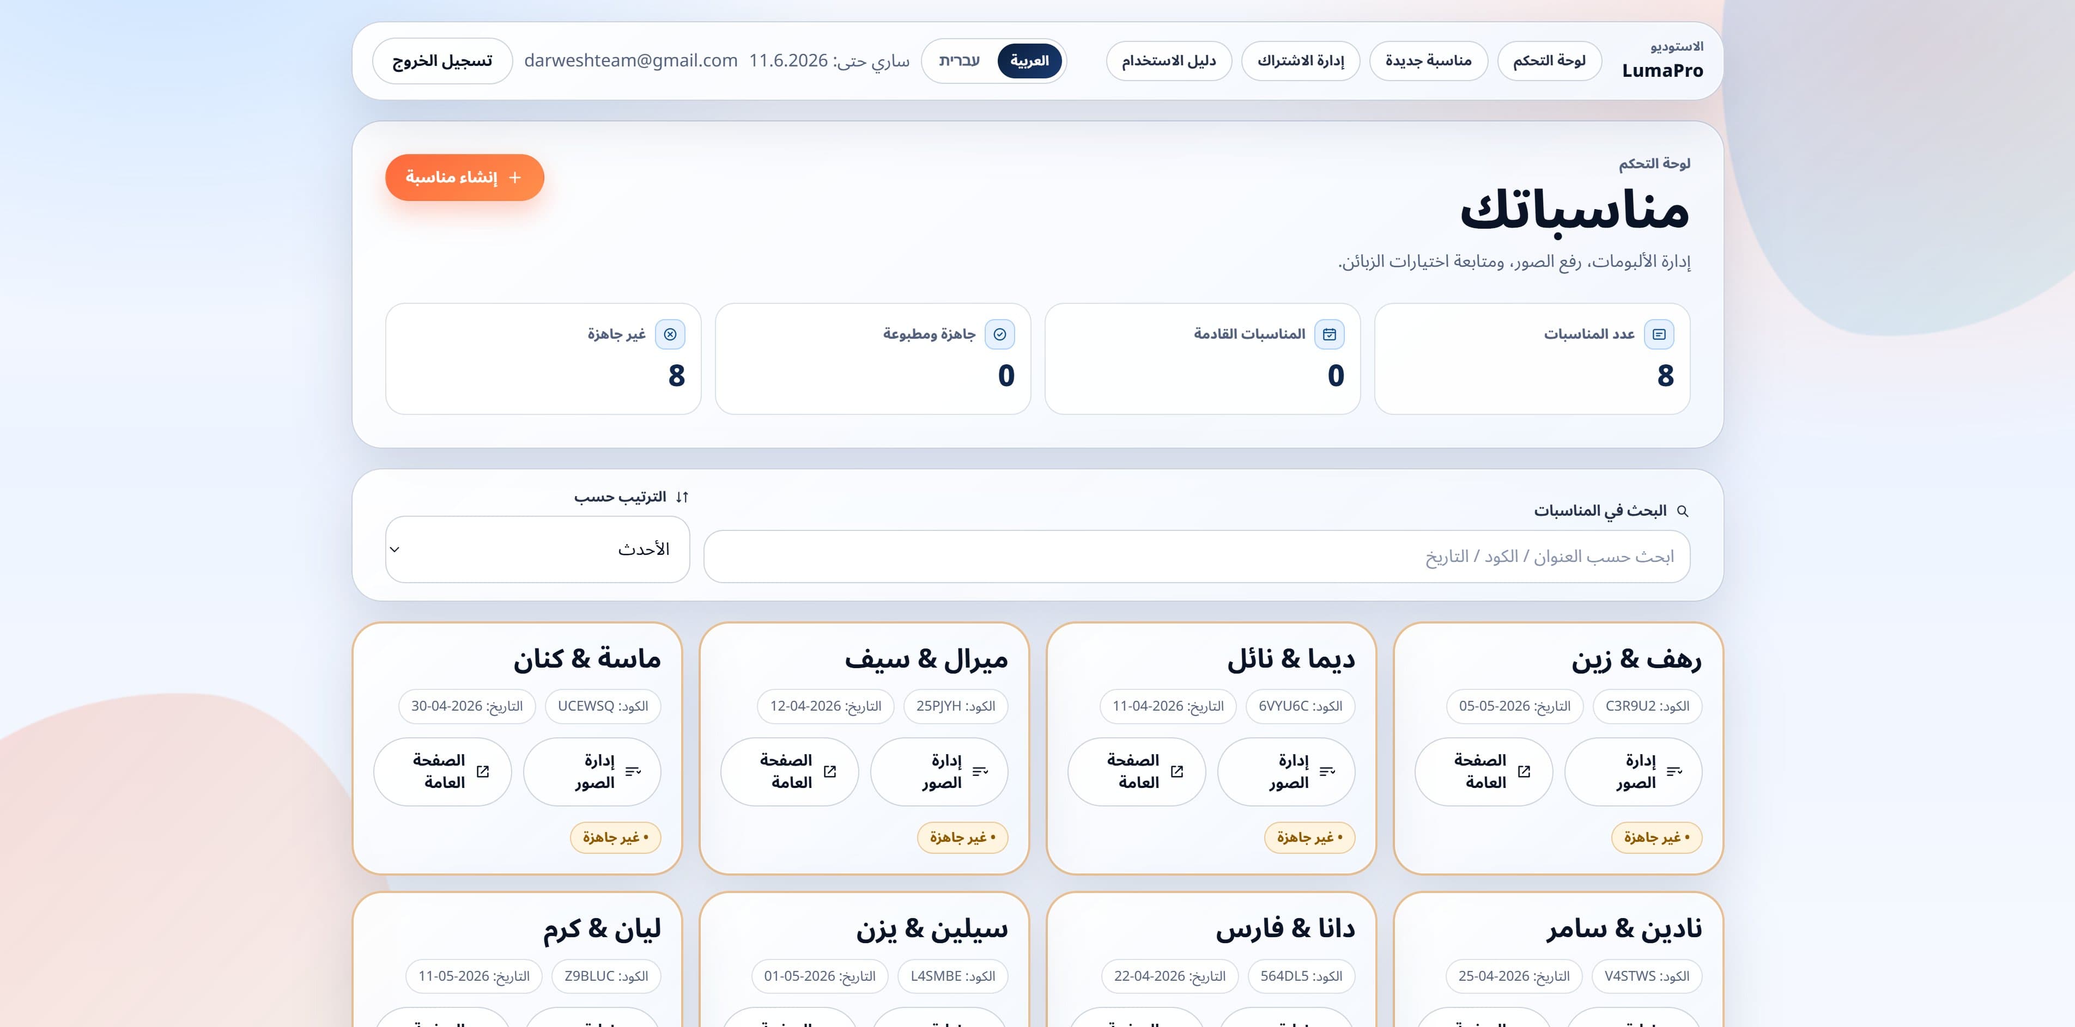Open لوحة التحكم nav item

pos(1549,61)
